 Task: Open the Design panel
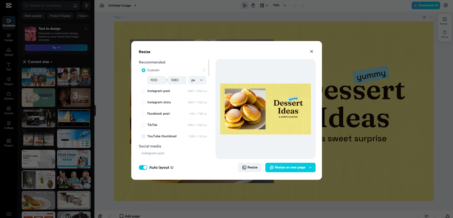8,37
